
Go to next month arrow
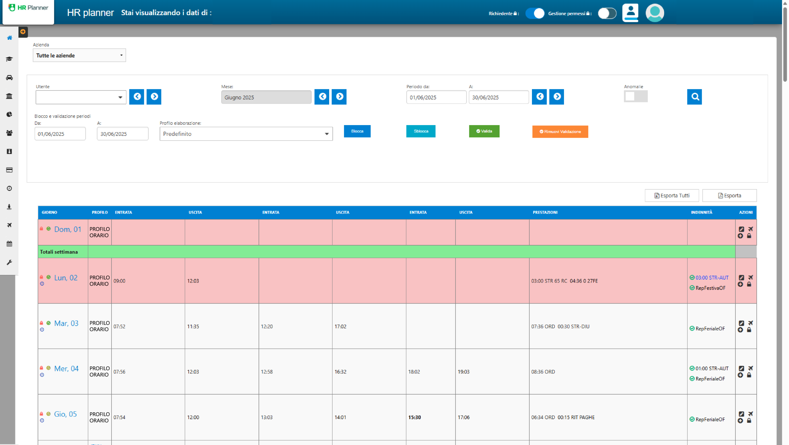point(339,97)
